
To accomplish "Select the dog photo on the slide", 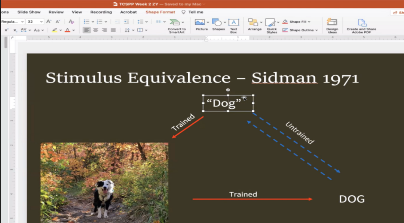I will (104, 183).
